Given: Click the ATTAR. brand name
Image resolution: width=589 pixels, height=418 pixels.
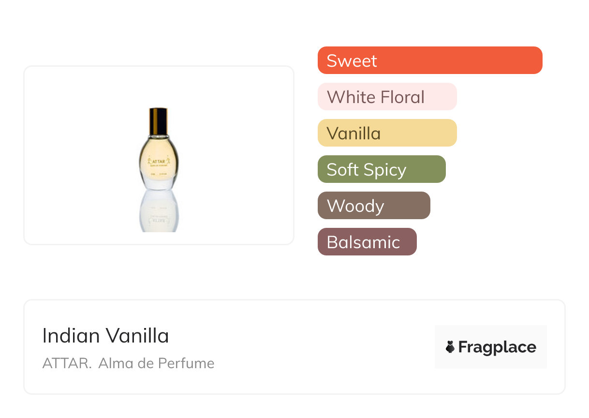Looking at the screenshot, I should [x=67, y=363].
